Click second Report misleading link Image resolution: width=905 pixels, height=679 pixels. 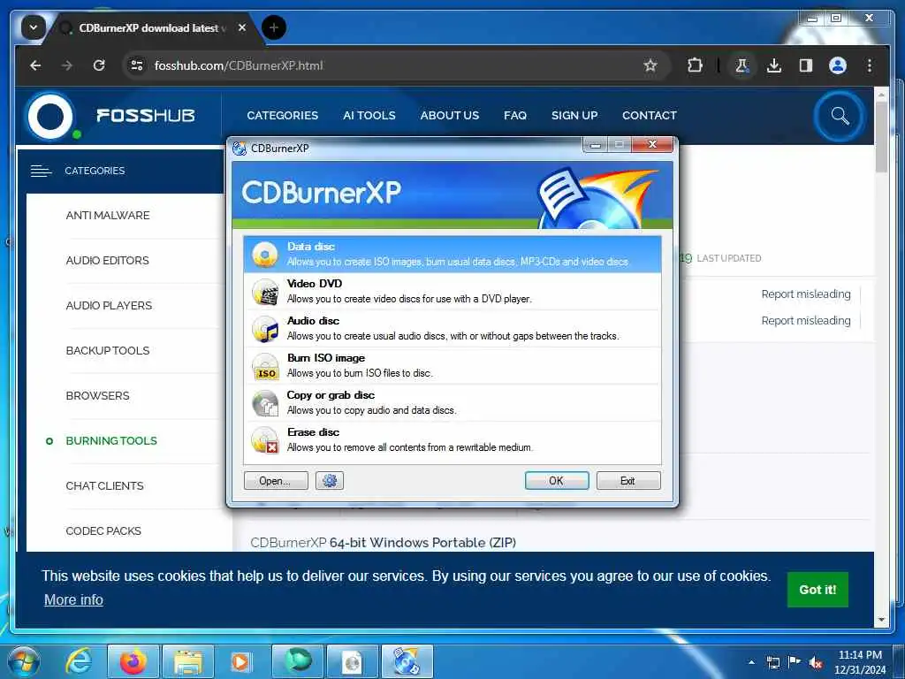[x=806, y=320]
